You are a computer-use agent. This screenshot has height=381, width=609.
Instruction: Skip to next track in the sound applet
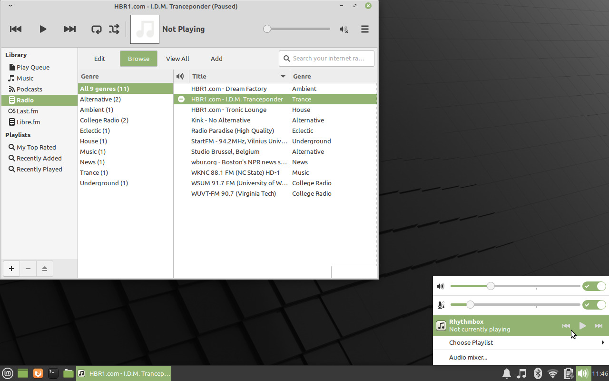(x=599, y=326)
